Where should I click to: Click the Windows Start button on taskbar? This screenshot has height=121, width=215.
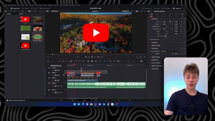tap(75, 104)
